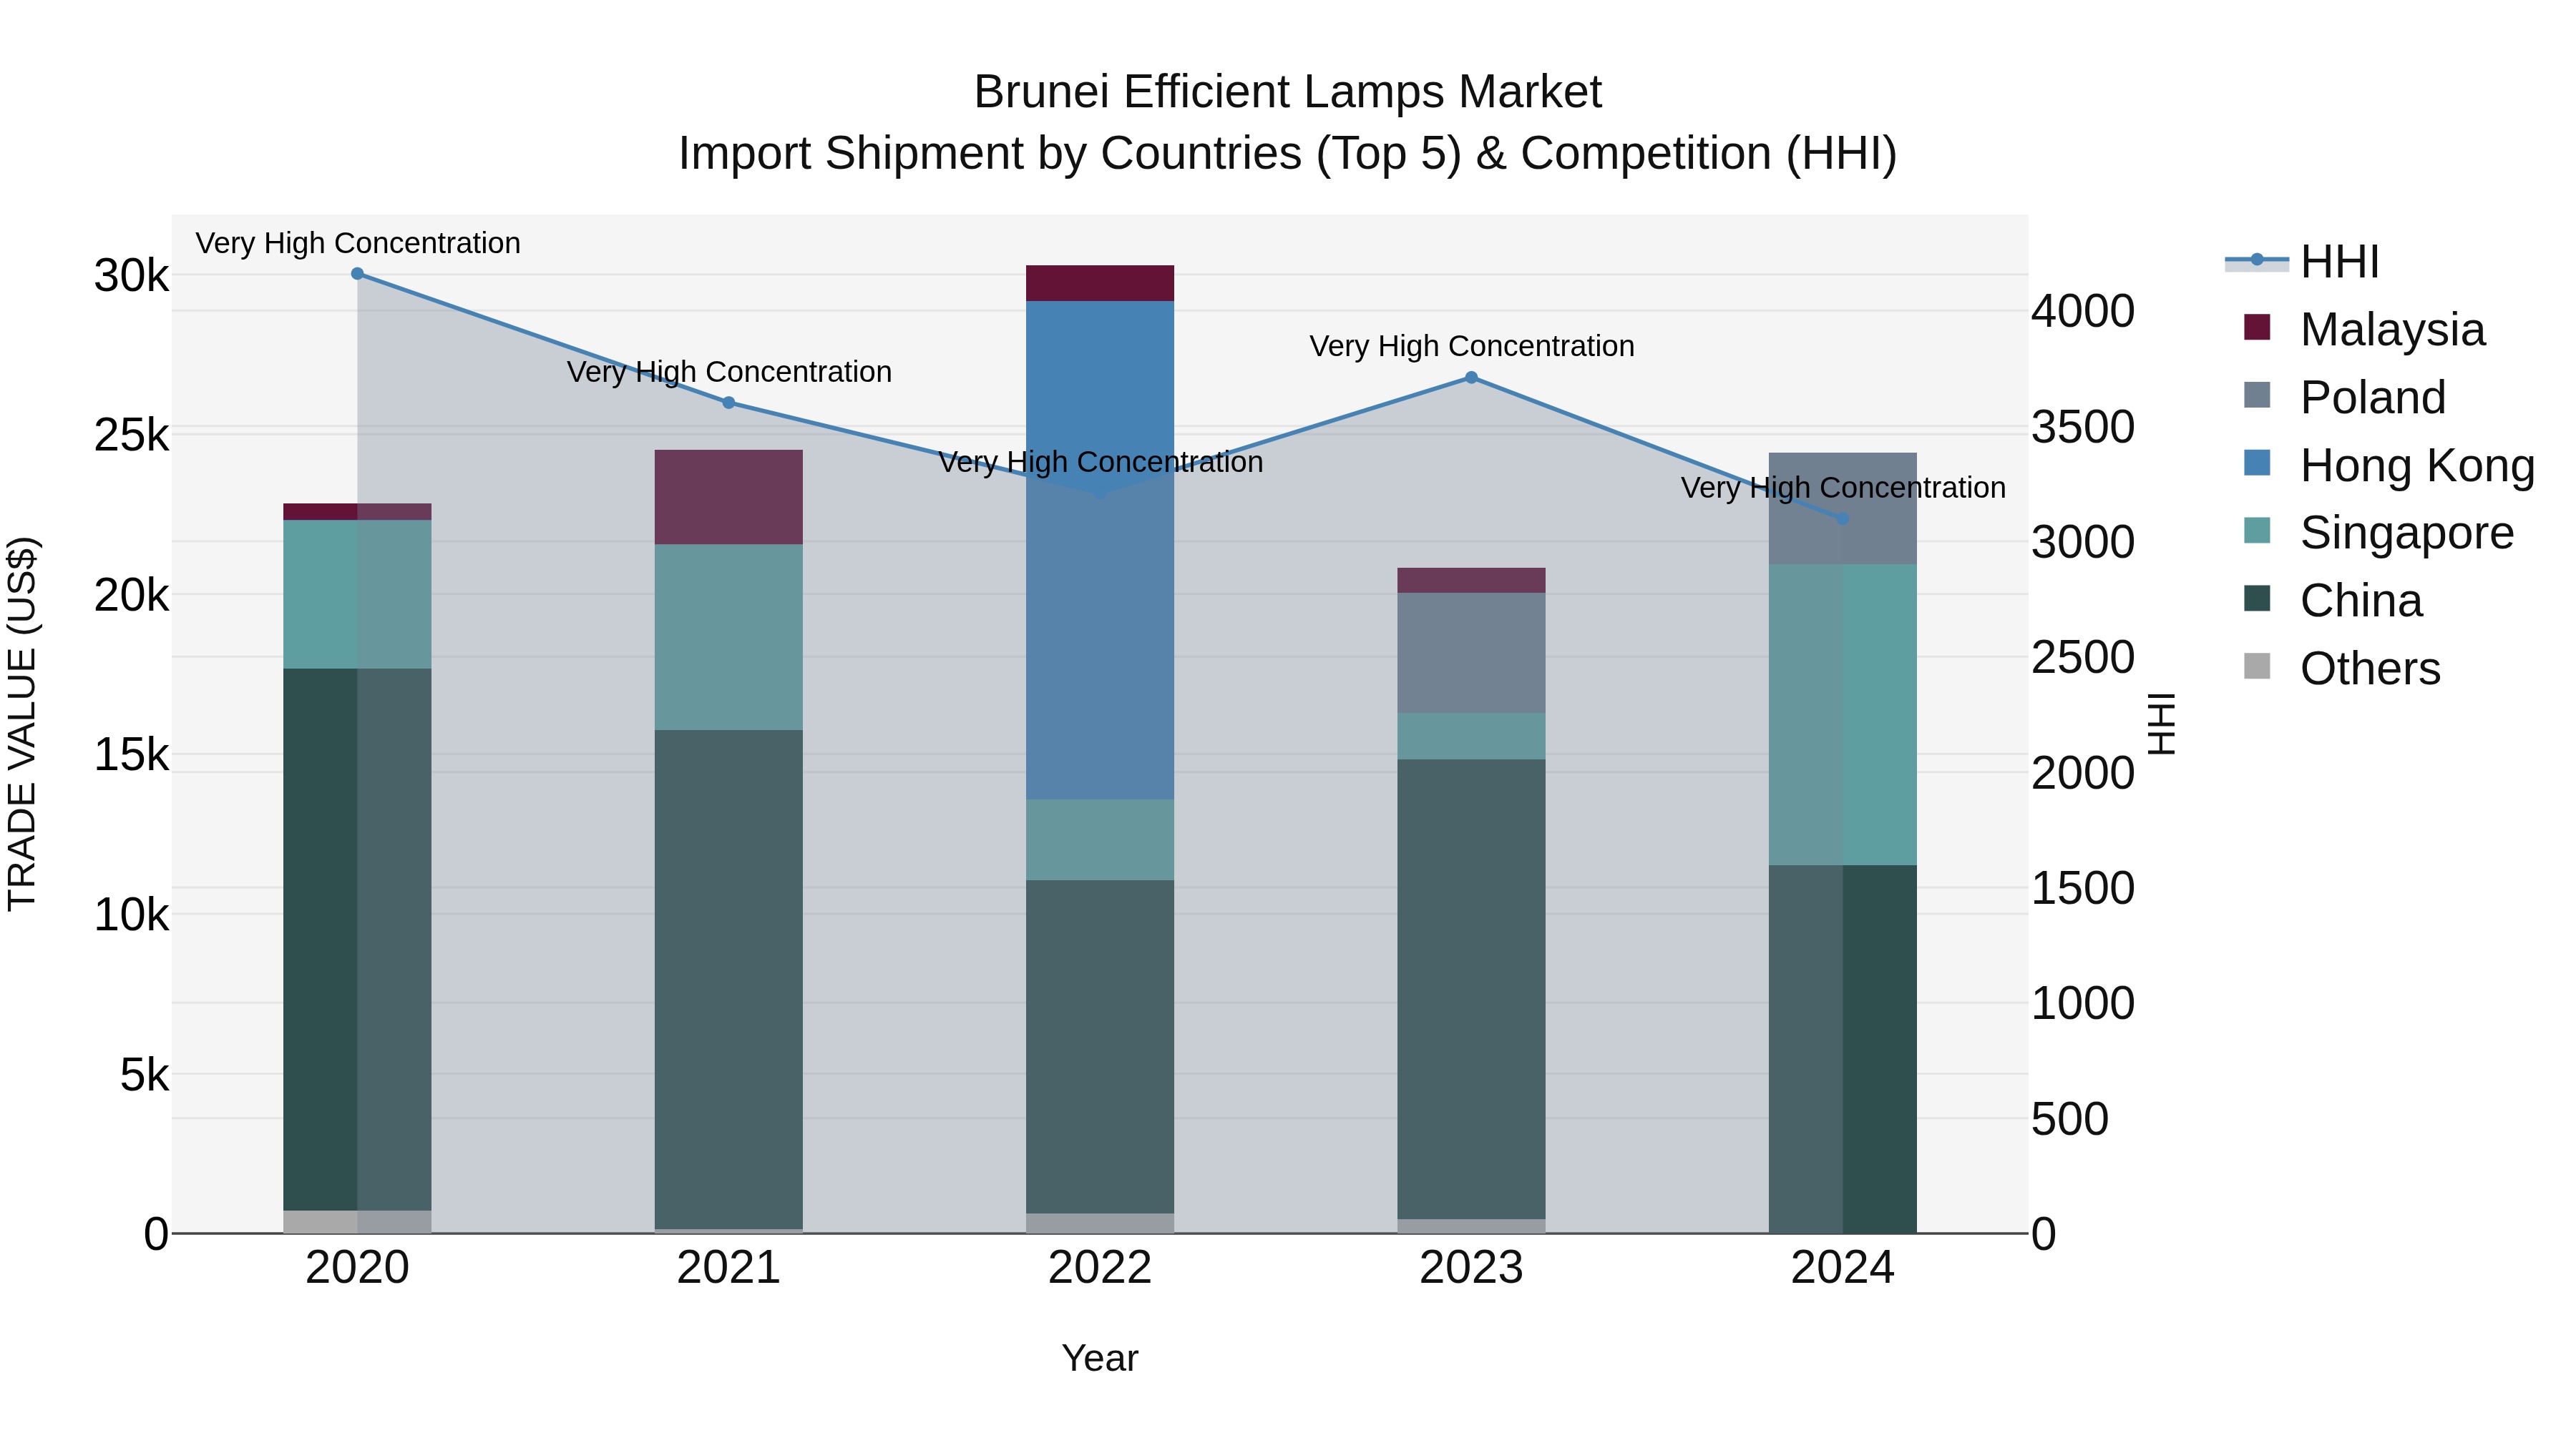Click the Singapore segment in 2022 bar

[x=1100, y=839]
